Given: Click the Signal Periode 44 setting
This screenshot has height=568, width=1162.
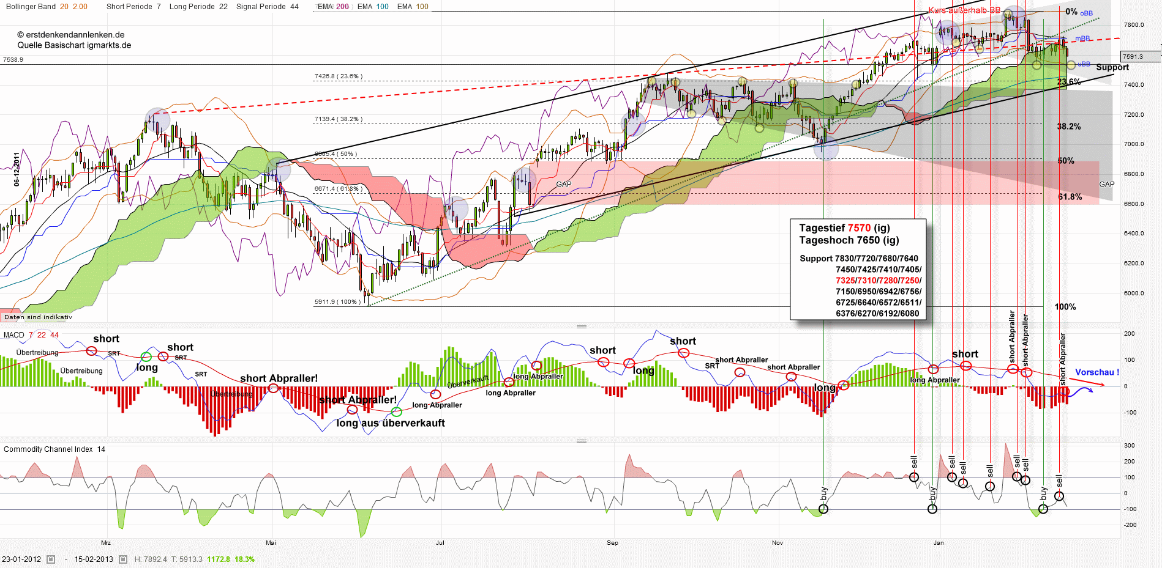Looking at the screenshot, I should [268, 7].
